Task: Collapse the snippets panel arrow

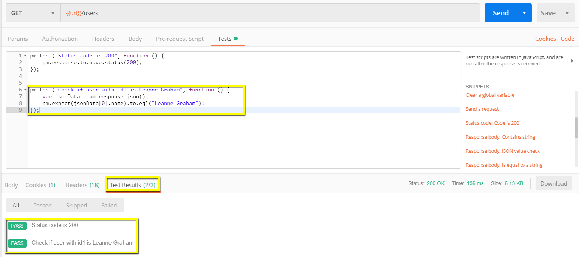Action: [x=572, y=61]
